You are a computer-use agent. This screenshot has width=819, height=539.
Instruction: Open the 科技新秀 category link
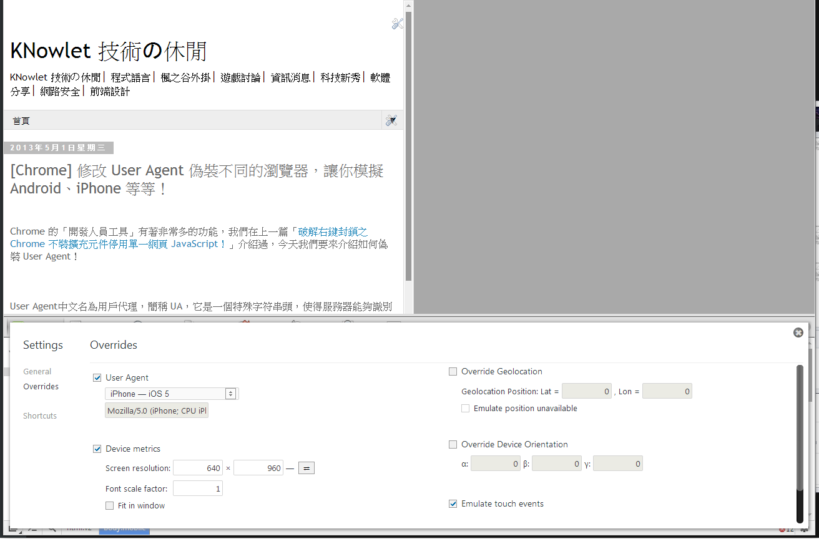tap(340, 77)
